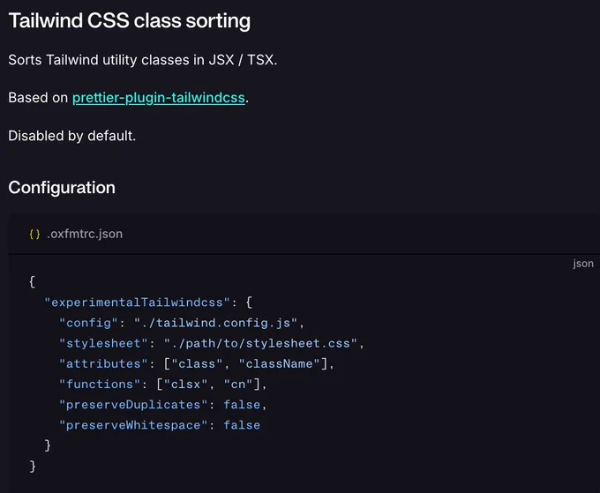Click the "config" key in code block

89,323
